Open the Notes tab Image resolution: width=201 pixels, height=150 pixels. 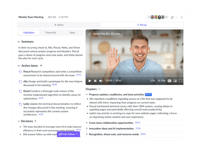point(59,25)
